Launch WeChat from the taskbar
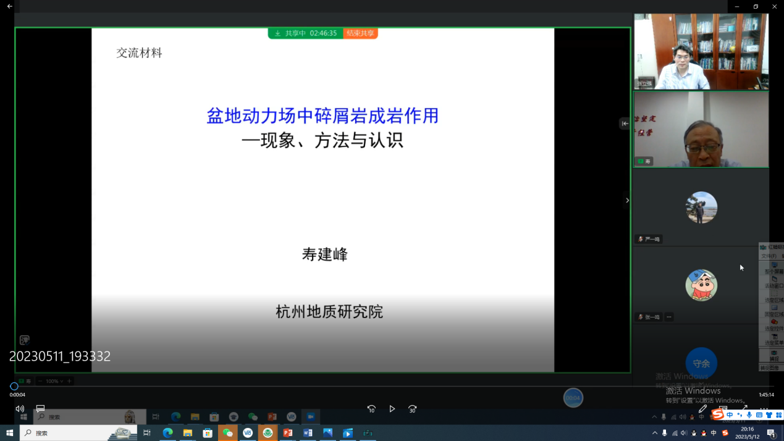Screen dimensions: 784x441 (227, 433)
